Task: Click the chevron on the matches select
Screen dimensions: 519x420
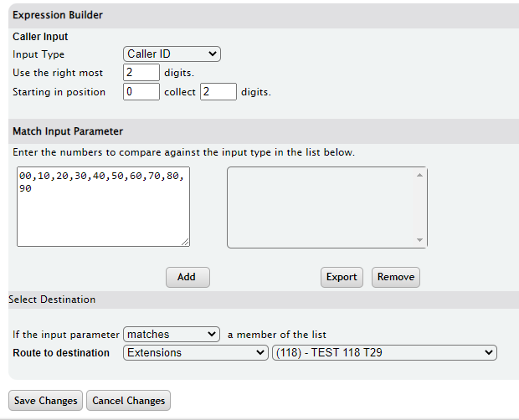Action: 212,335
